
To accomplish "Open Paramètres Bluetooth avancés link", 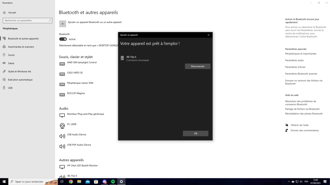I will pyautogui.click(x=301, y=74).
